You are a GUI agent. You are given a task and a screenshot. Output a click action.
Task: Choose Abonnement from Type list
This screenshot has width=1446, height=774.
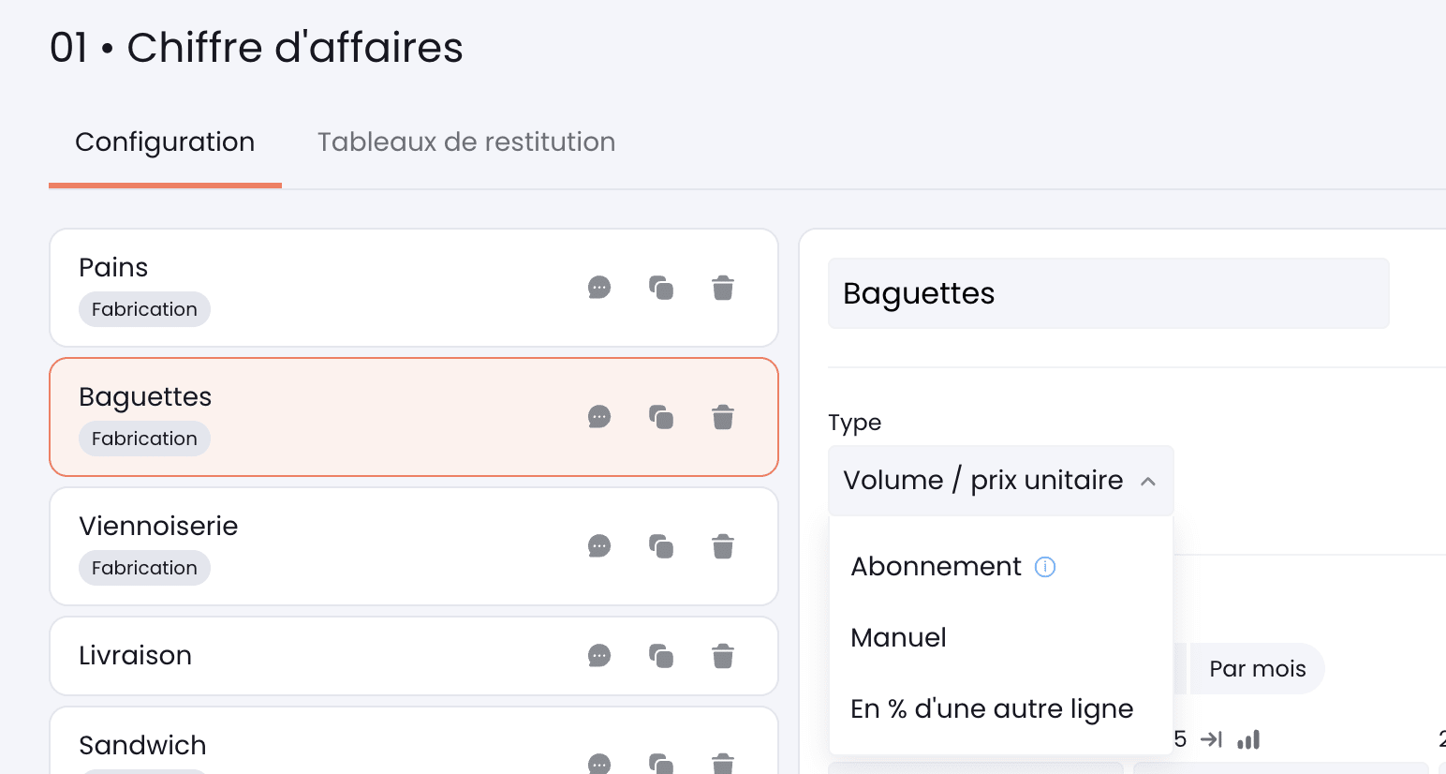(936, 567)
